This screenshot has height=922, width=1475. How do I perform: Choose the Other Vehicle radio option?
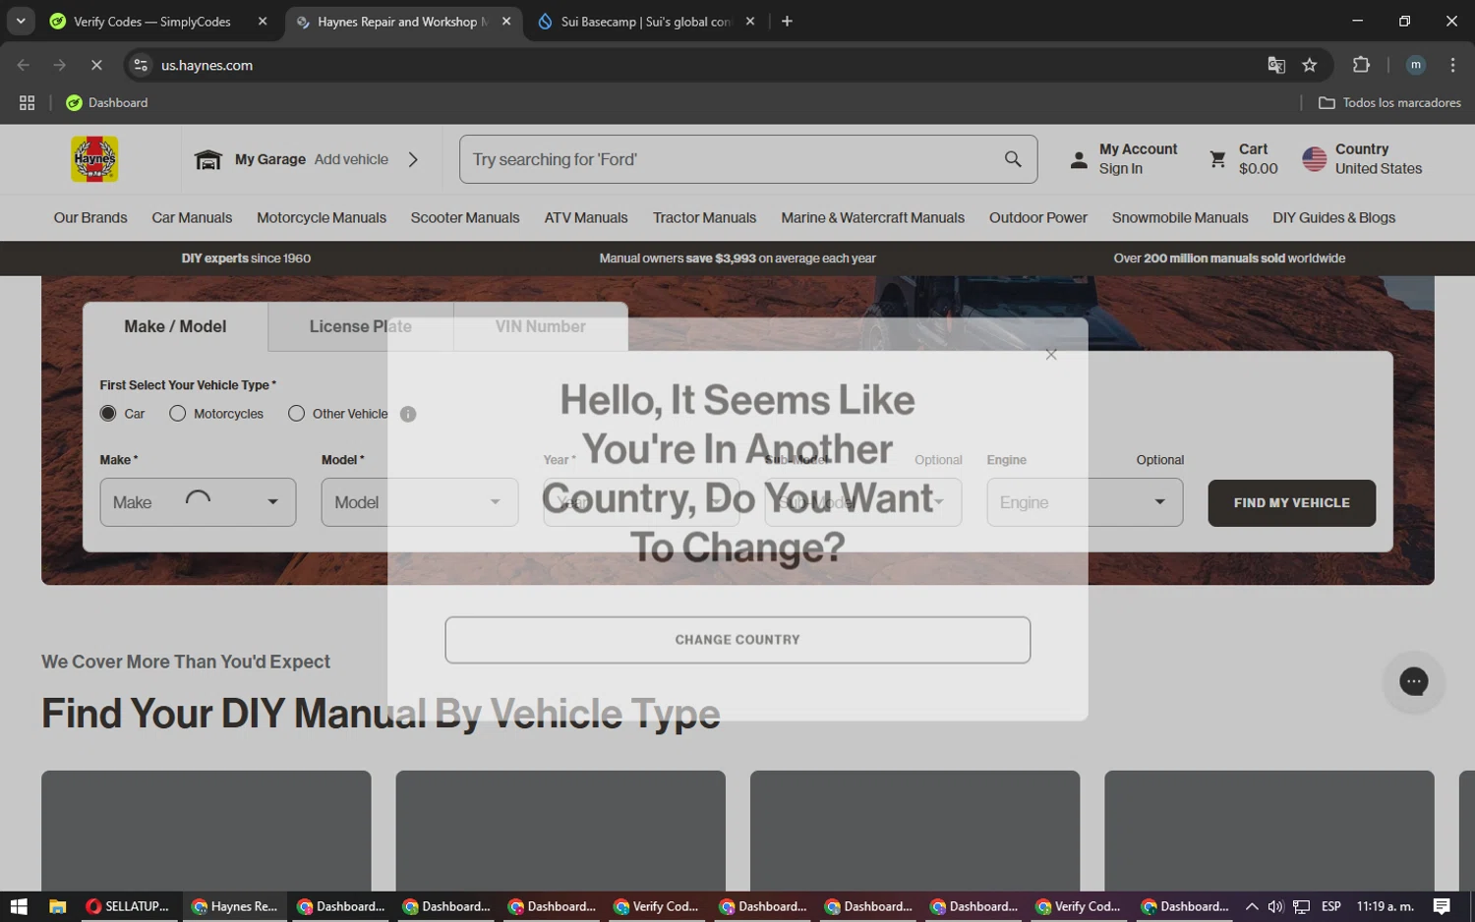296,414
